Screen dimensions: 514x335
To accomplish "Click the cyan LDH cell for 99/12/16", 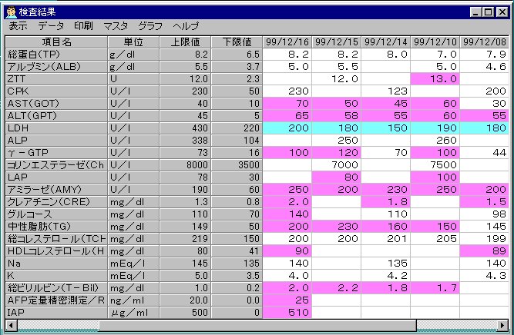I will pyautogui.click(x=287, y=128).
